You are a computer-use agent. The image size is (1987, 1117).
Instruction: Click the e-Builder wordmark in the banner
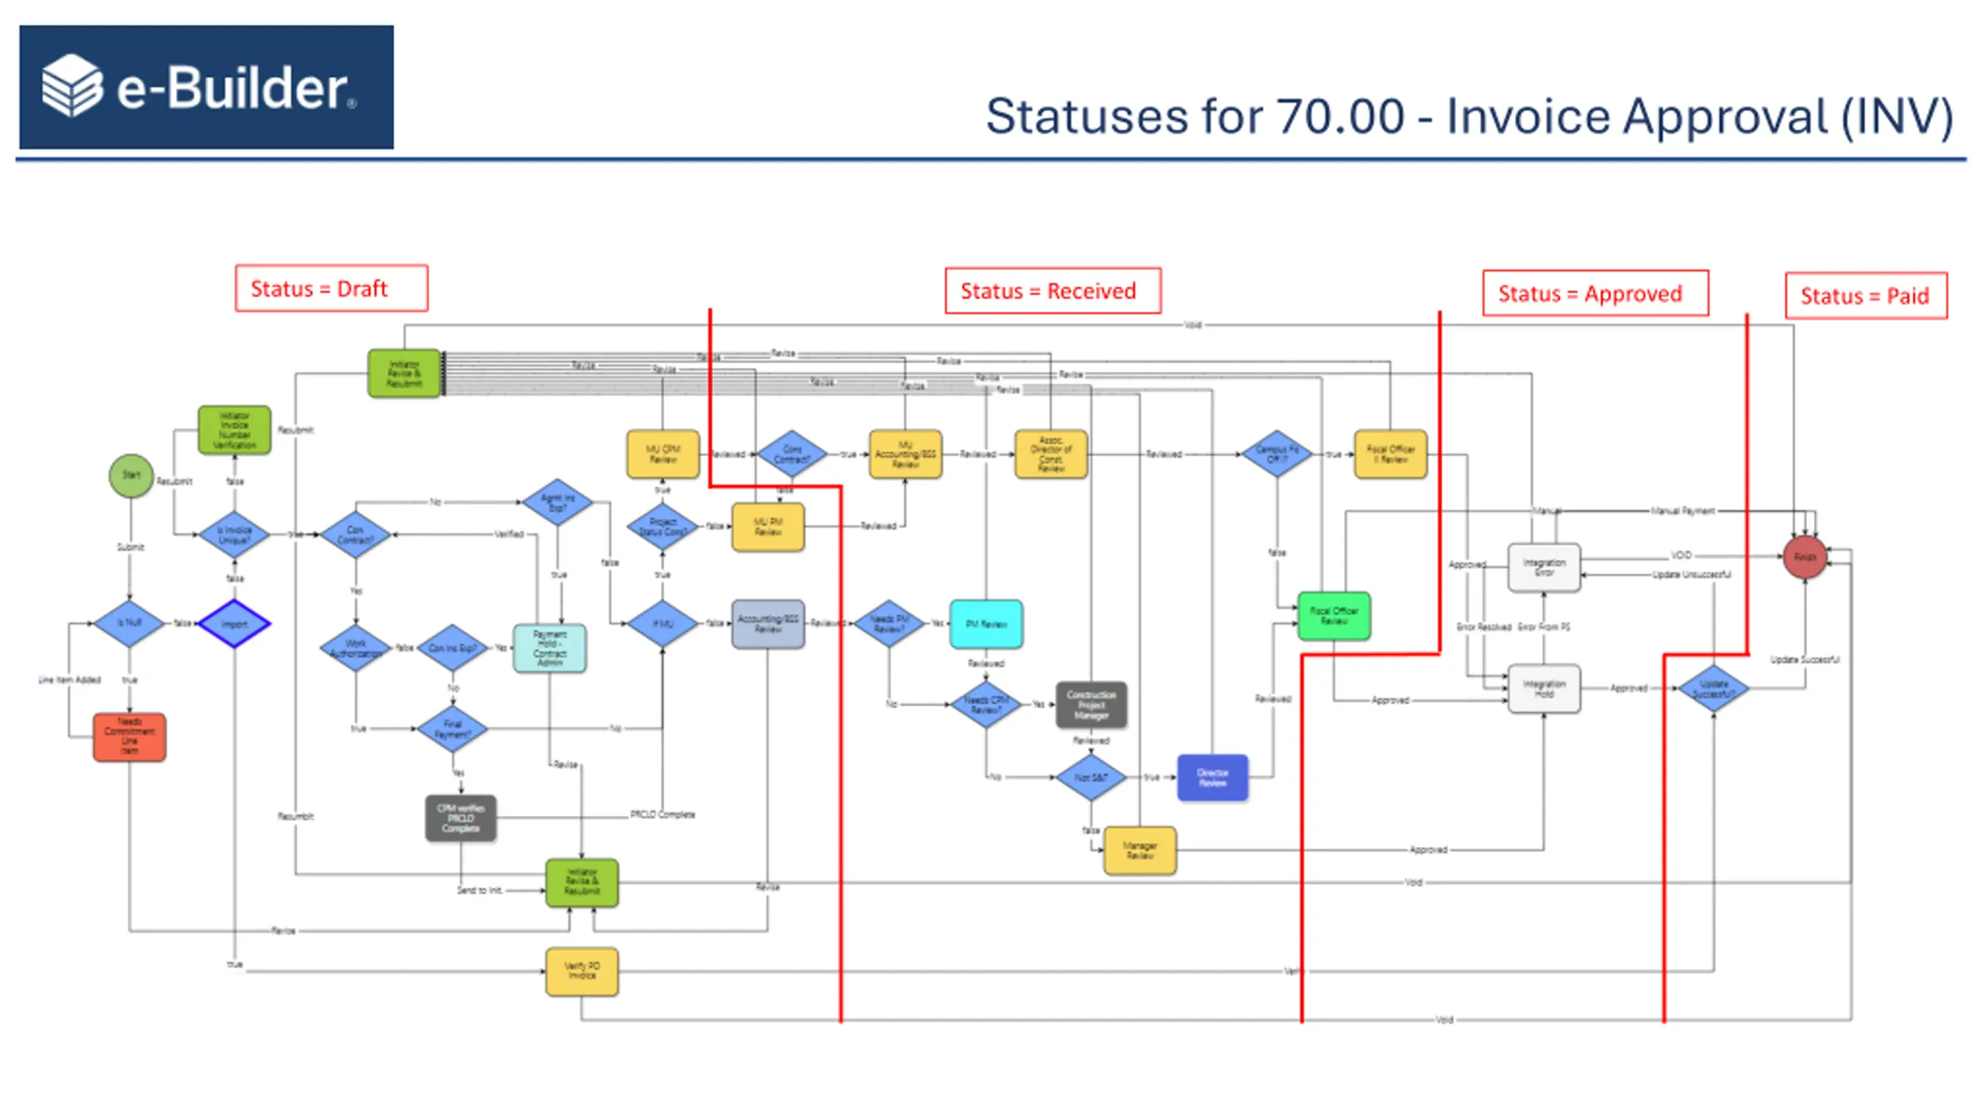237,87
